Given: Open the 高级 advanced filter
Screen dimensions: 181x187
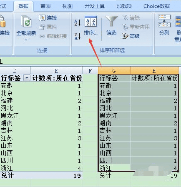Looking at the screenshot, I should coord(131,36).
